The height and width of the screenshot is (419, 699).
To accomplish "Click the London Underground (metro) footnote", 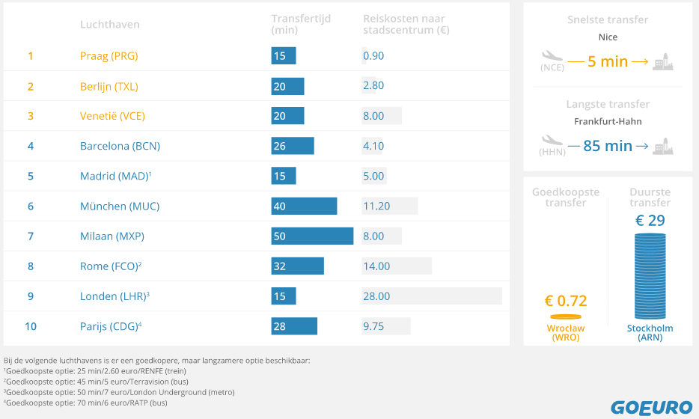I will (120, 392).
